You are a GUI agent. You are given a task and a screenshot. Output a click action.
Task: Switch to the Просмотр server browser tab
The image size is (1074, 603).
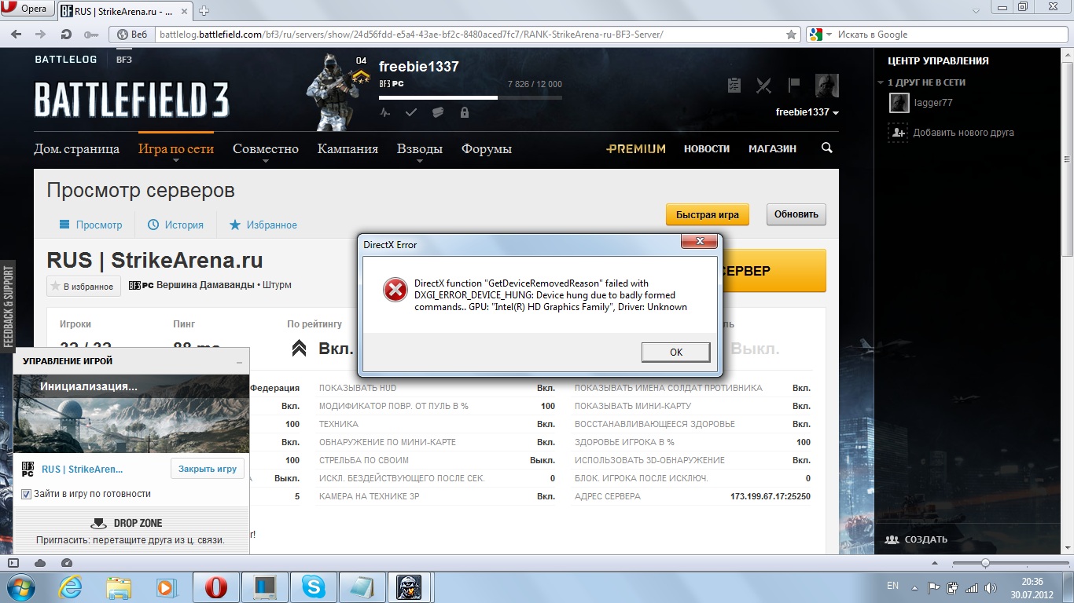tap(91, 225)
